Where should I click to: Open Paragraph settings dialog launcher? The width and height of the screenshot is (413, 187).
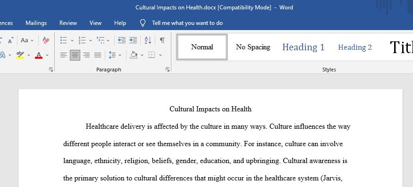click(168, 70)
